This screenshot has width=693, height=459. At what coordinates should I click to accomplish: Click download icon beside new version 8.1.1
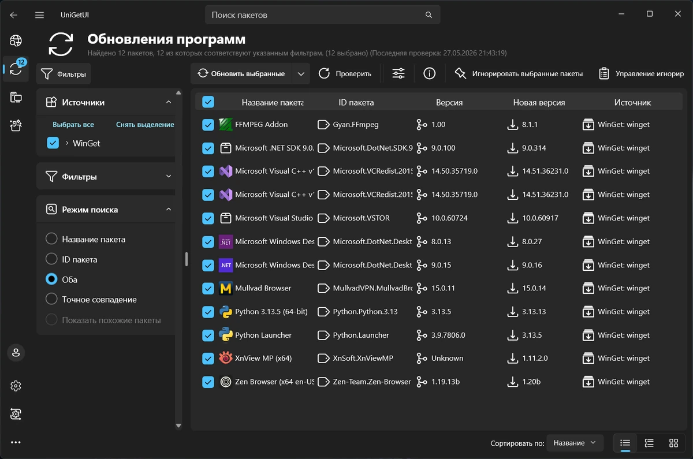pos(512,124)
